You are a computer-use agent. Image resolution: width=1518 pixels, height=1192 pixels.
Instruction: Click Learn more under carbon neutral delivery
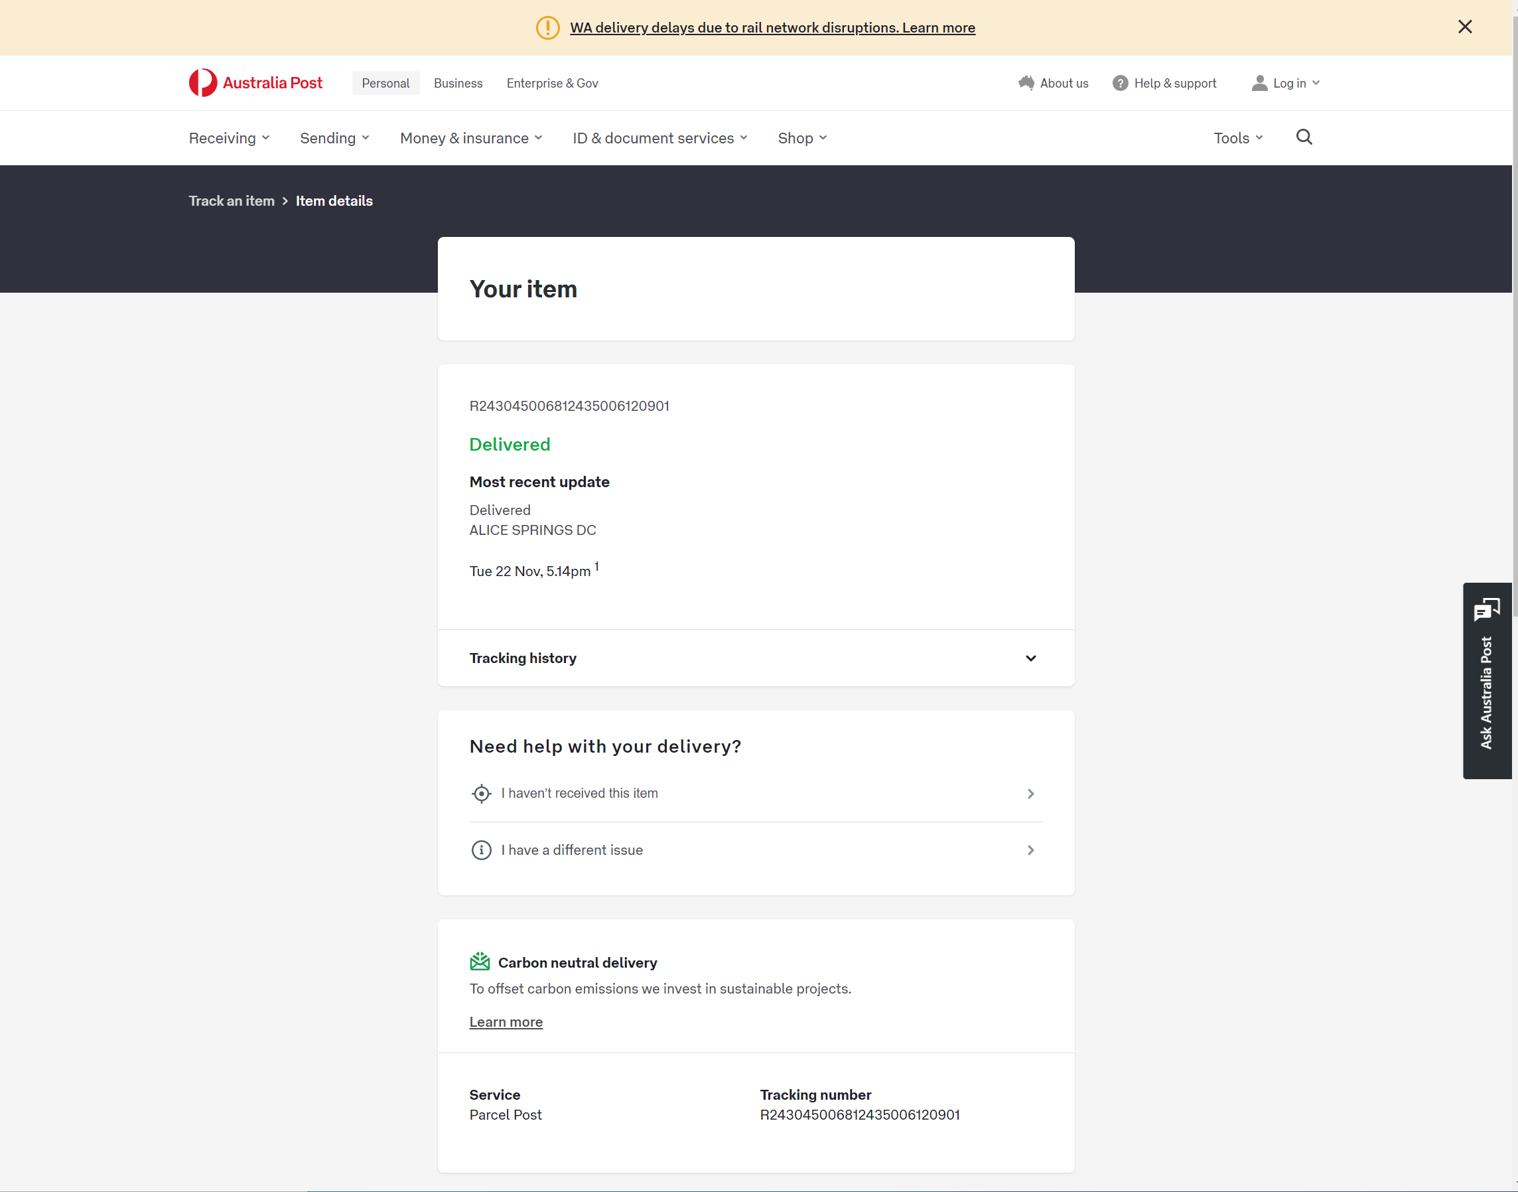point(506,1021)
